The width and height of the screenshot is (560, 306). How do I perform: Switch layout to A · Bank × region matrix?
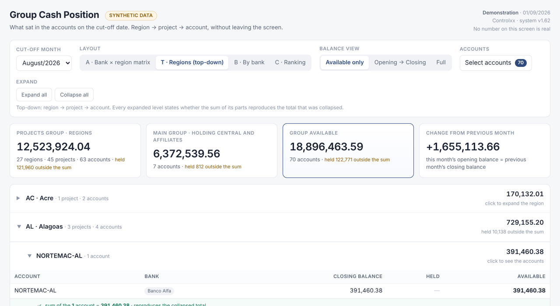click(x=118, y=63)
